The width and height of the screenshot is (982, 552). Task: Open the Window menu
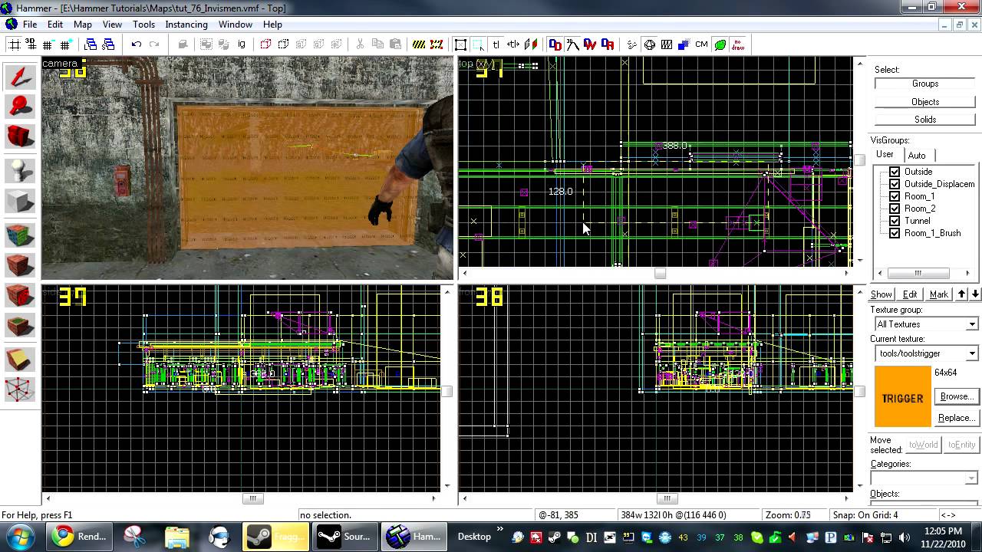(x=236, y=25)
